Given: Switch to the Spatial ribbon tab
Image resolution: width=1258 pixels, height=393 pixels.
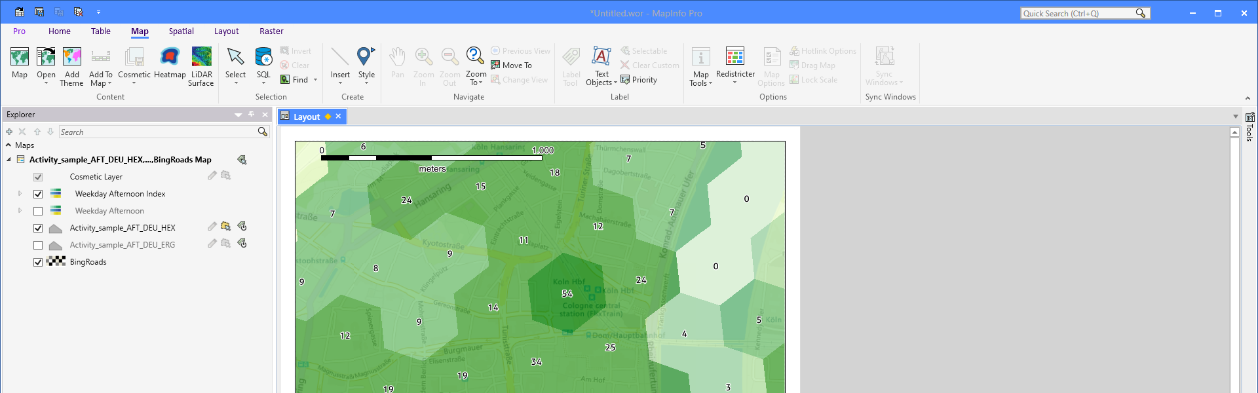Looking at the screenshot, I should [181, 31].
